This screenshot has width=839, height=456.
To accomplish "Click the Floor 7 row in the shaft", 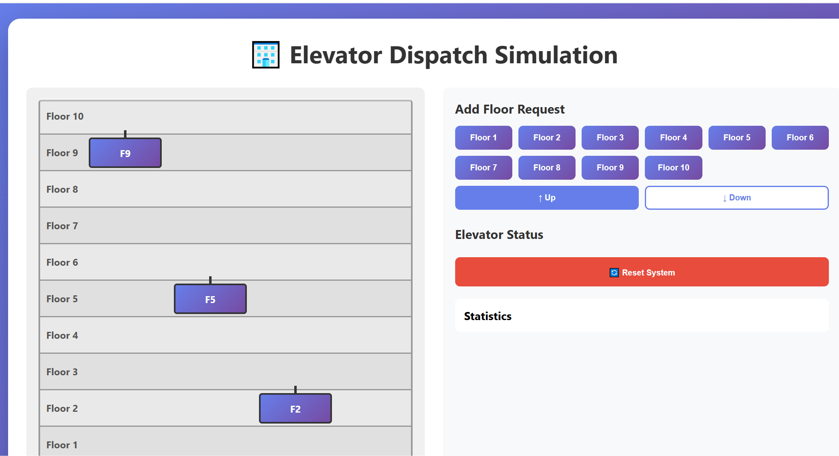I will click(x=225, y=226).
